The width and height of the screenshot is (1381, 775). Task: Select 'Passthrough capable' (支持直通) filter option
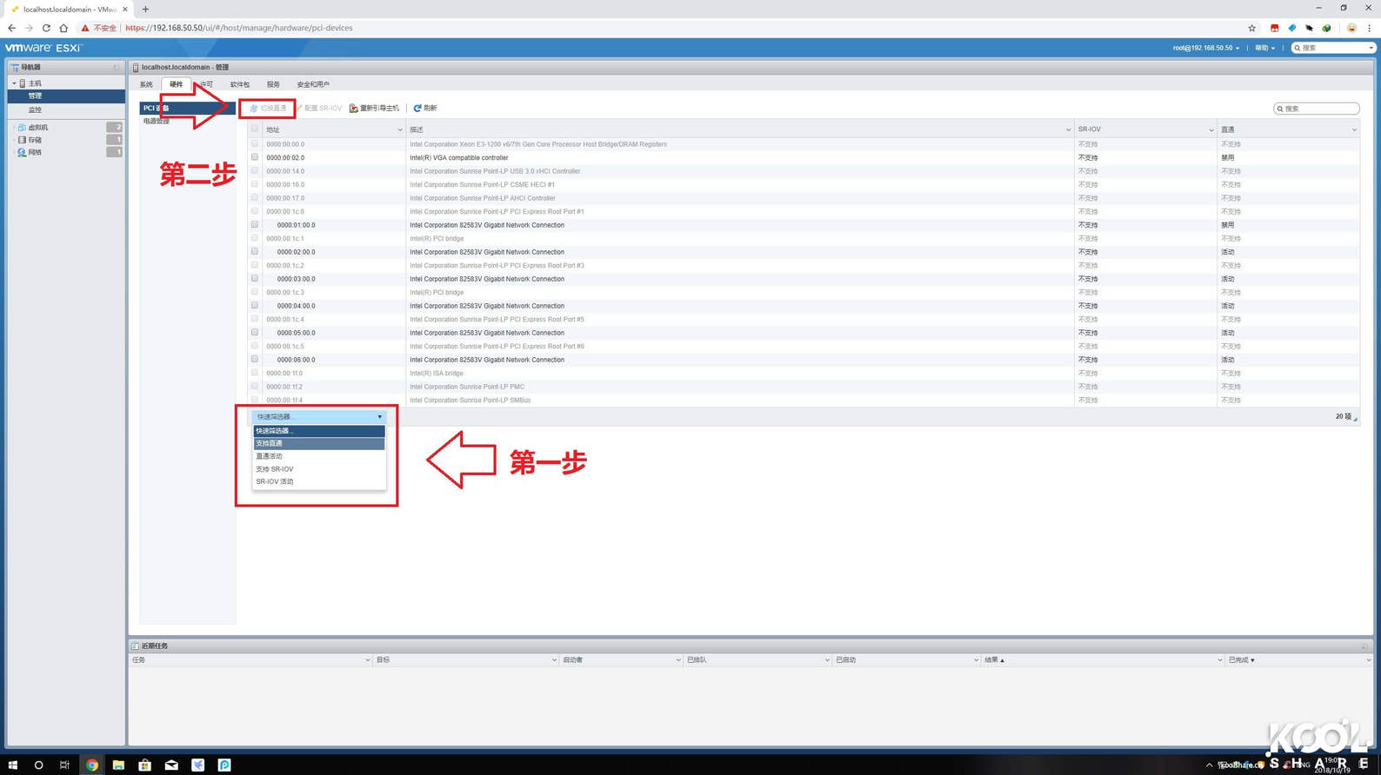tap(319, 443)
